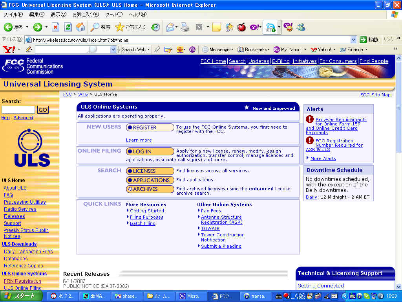Click the red alert icon beside Browser Requirements
Screen dimensions: 402x302
tap(310, 119)
